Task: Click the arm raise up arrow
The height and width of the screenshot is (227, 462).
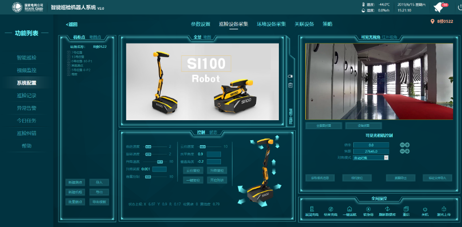Action: [274, 162]
